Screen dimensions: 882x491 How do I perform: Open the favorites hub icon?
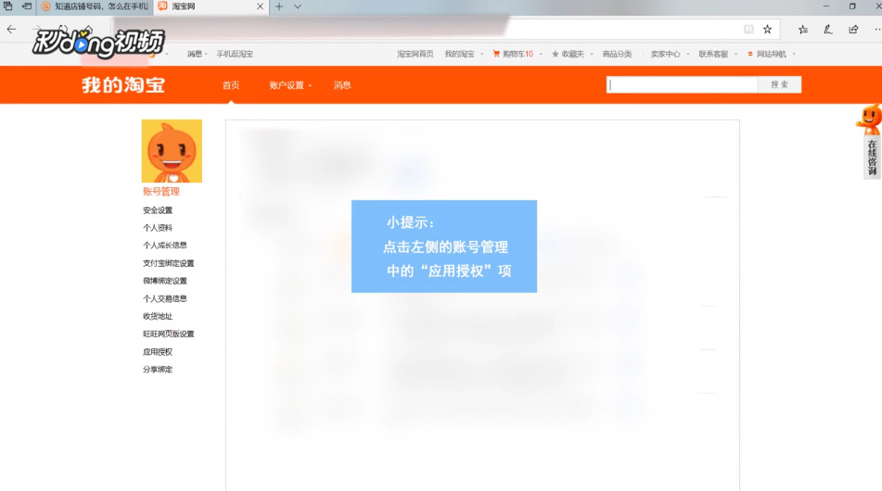tap(802, 30)
